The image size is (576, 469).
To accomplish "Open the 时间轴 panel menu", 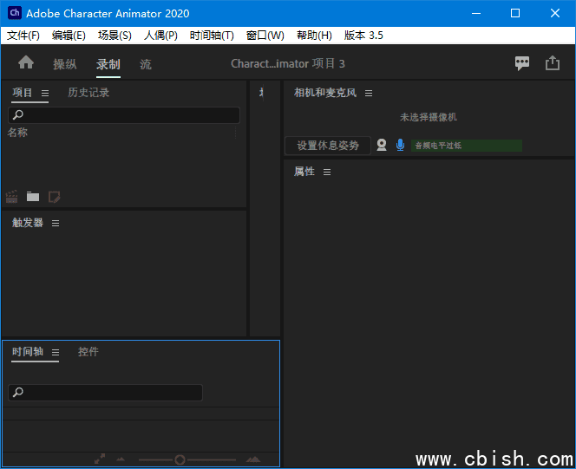I will (56, 352).
